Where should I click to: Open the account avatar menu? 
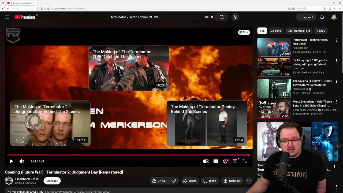pyautogui.click(x=334, y=17)
